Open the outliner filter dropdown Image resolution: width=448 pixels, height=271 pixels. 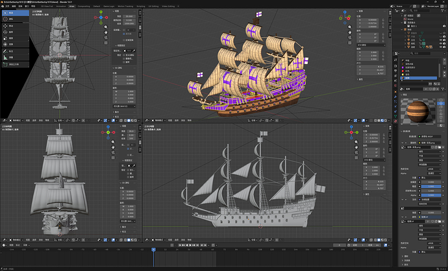click(443, 10)
